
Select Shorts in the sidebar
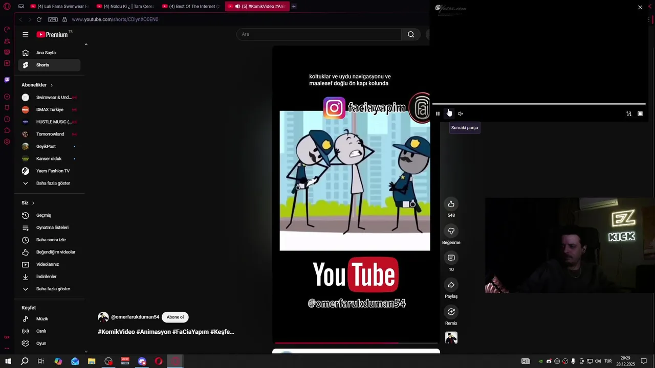[x=49, y=65]
